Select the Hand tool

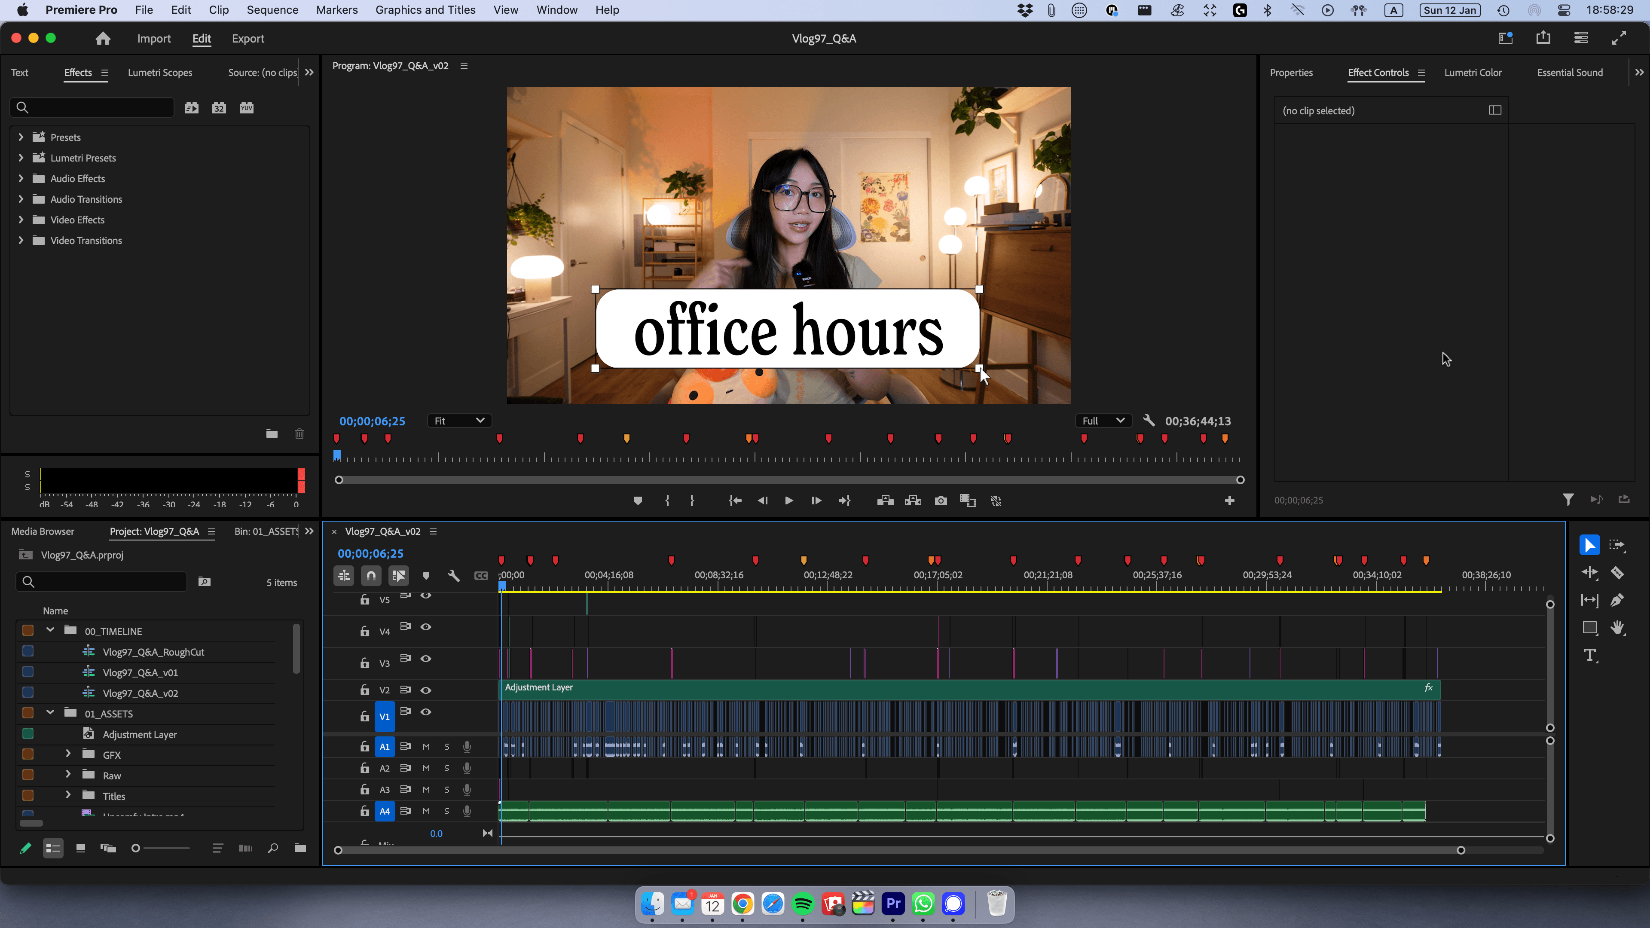point(1616,628)
